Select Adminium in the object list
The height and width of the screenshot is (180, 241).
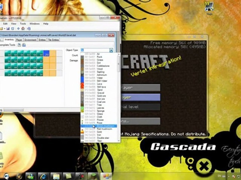99,75
